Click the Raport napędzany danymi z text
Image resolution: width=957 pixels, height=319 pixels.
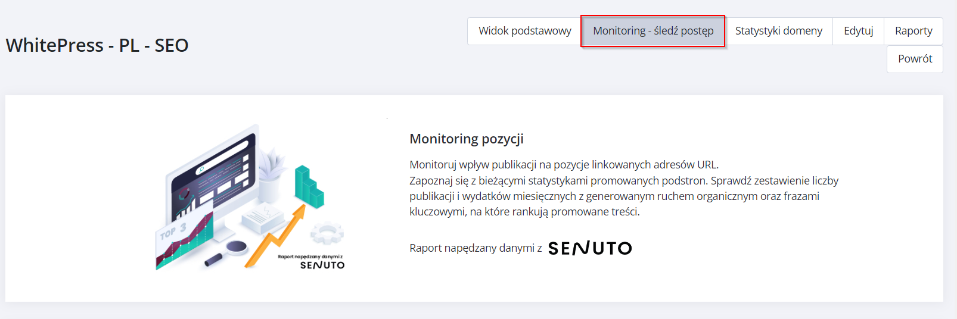[476, 248]
